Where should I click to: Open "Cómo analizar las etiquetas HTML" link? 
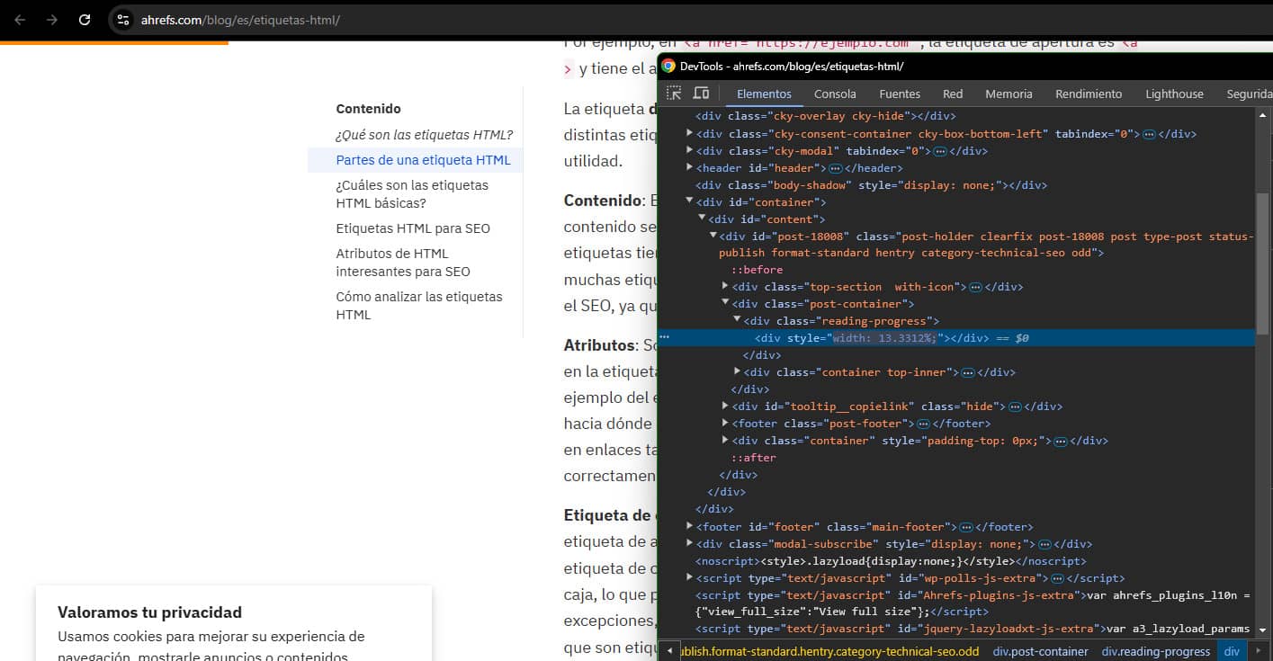[x=419, y=306]
